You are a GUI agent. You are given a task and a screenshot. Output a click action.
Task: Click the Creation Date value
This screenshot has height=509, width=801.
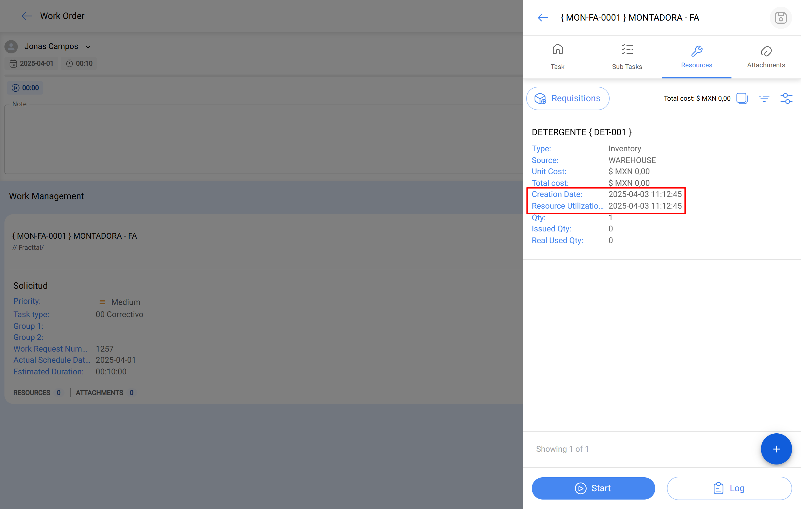pyautogui.click(x=645, y=194)
